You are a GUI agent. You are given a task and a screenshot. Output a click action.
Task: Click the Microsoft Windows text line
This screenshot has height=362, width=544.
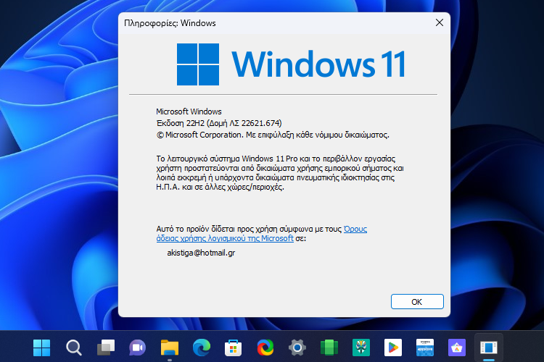[189, 111]
